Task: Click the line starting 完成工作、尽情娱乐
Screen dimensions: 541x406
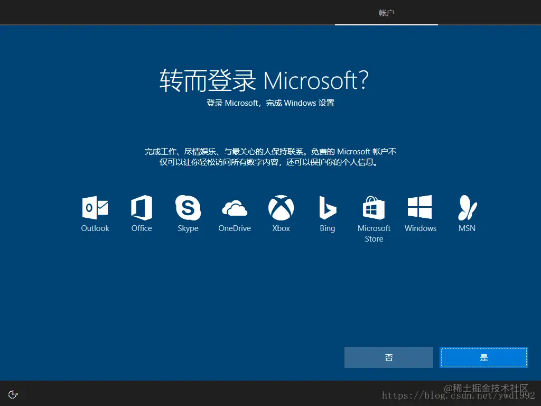Action: pos(270,152)
